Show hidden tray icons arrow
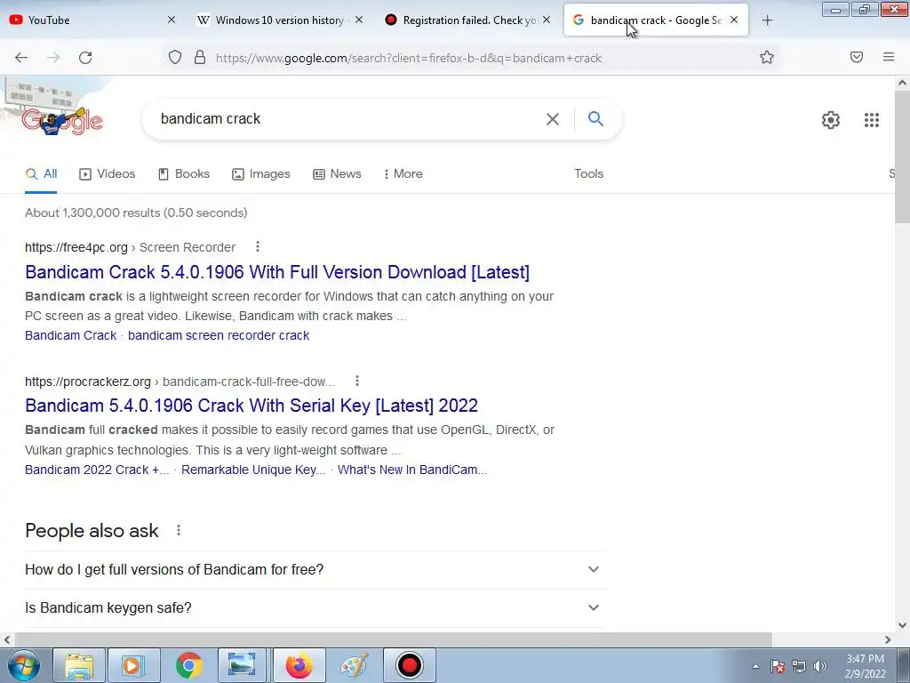 pos(755,666)
